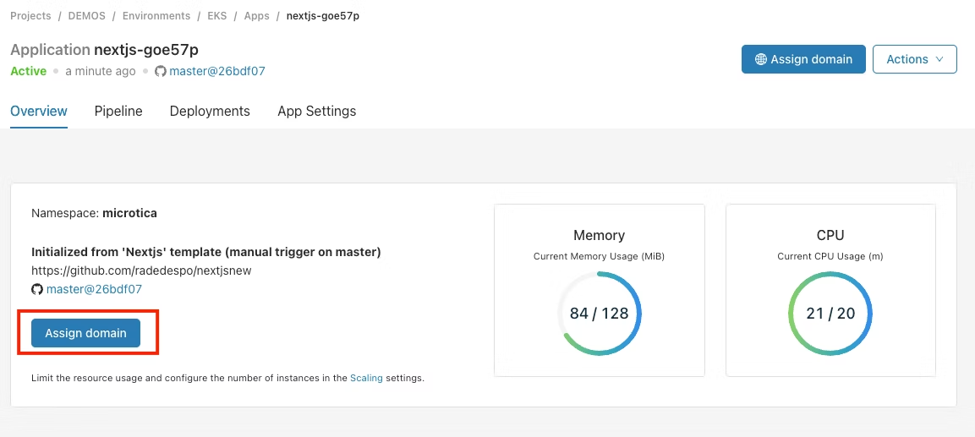The image size is (975, 437).
Task: Click Assign domain button in the overview card
Action: point(85,332)
